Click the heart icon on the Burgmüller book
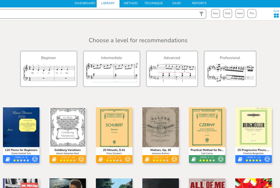This screenshot has height=188, width=280. (x=267, y=159)
